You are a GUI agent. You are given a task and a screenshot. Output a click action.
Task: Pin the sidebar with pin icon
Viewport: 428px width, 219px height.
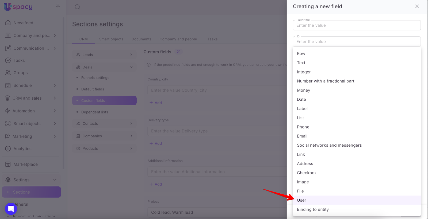point(58,6)
